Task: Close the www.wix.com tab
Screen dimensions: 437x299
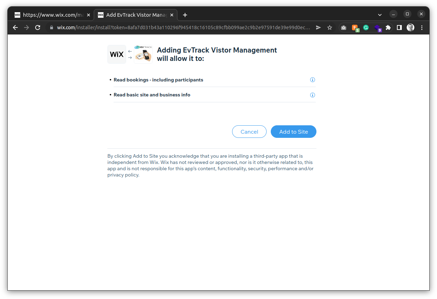Action: point(89,15)
